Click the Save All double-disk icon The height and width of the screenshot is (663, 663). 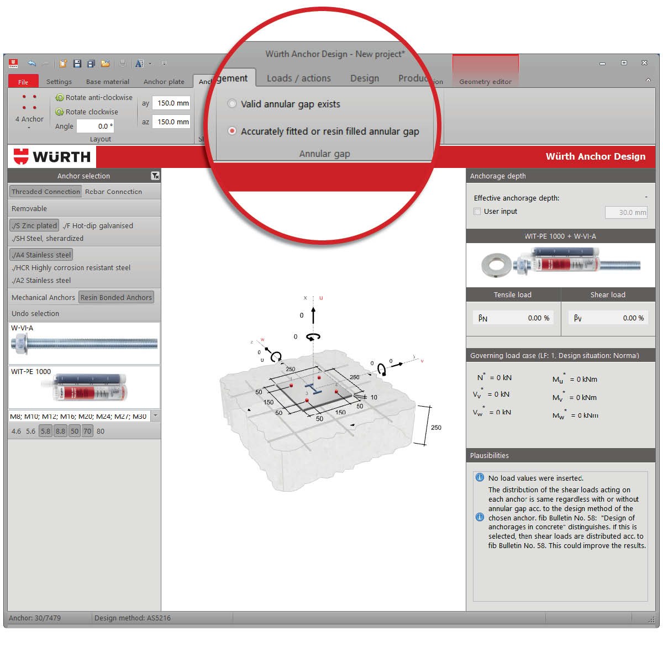91,64
